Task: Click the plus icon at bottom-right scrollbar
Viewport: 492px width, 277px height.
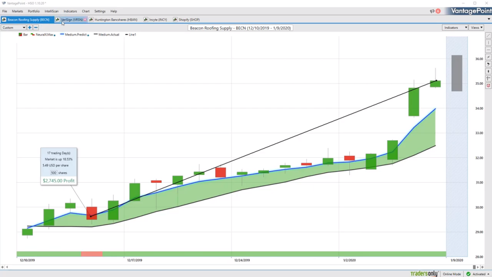Action: [482, 267]
